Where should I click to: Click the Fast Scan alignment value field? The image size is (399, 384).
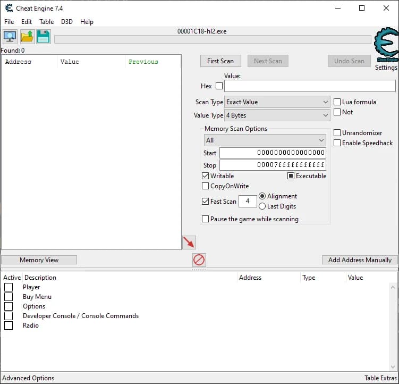pyautogui.click(x=248, y=201)
